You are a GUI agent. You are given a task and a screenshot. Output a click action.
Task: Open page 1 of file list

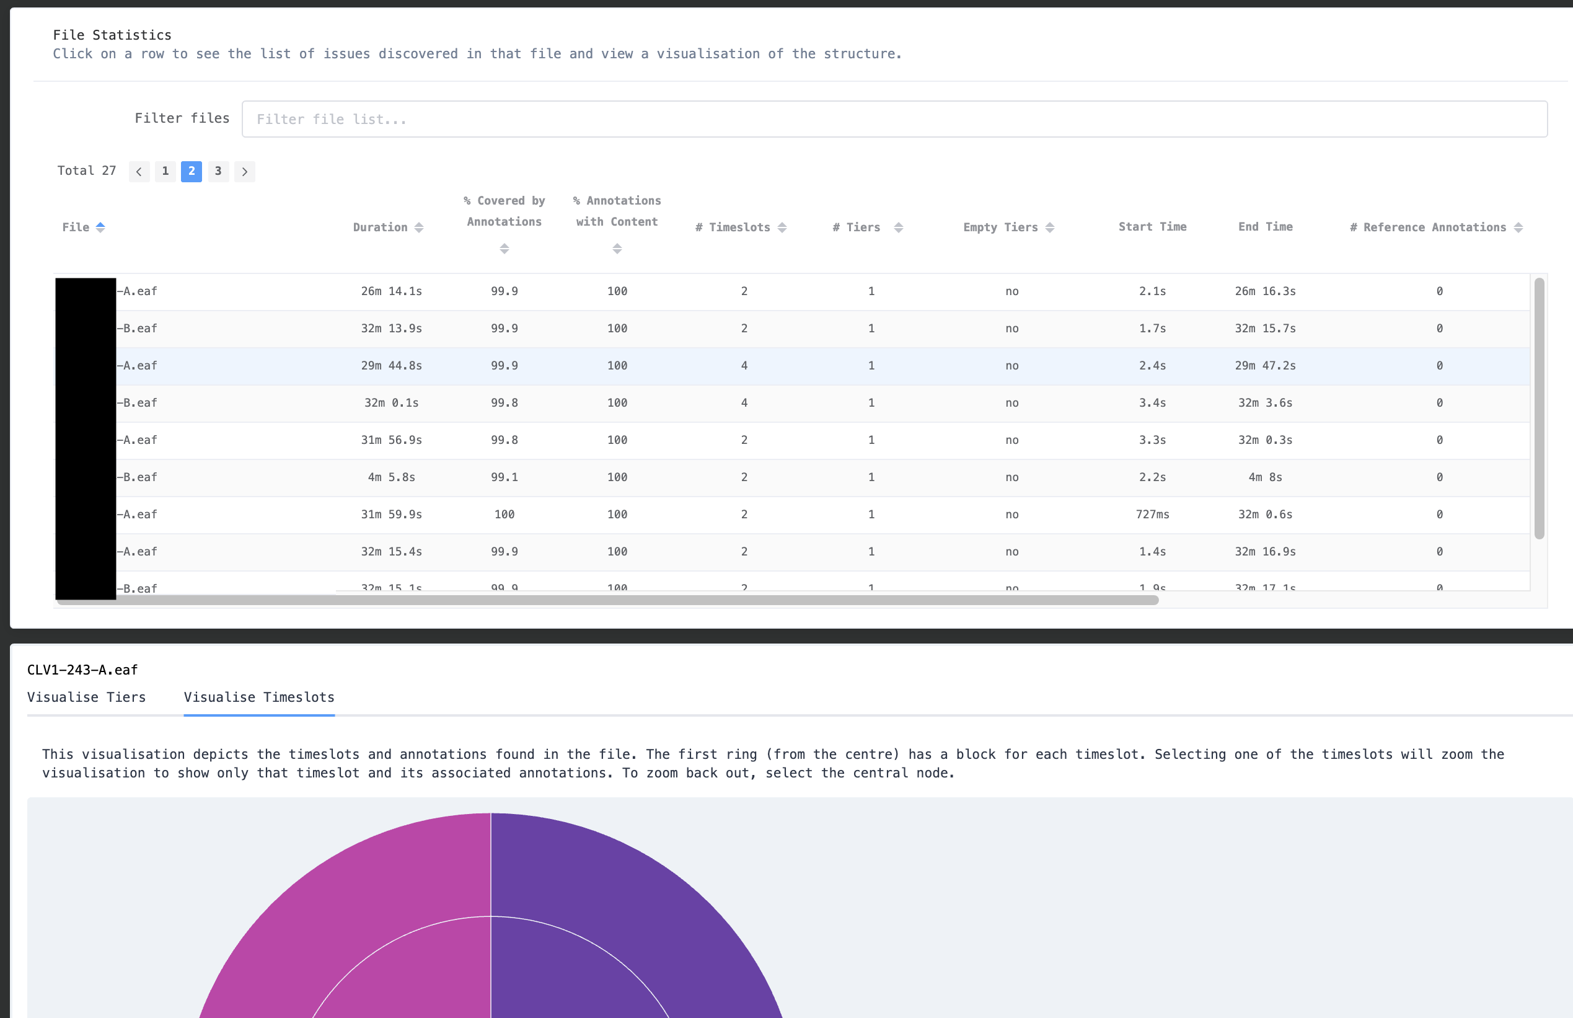click(165, 171)
